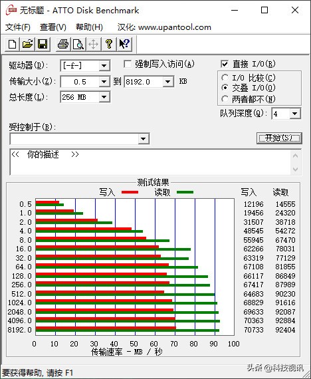311x379 pixels.
Task: Click the write value 70733
Action: tap(253, 330)
